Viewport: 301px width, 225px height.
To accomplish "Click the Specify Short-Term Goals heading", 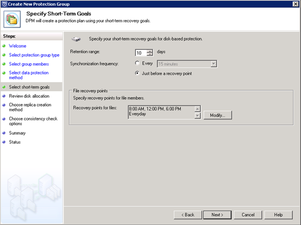I will tap(59, 13).
